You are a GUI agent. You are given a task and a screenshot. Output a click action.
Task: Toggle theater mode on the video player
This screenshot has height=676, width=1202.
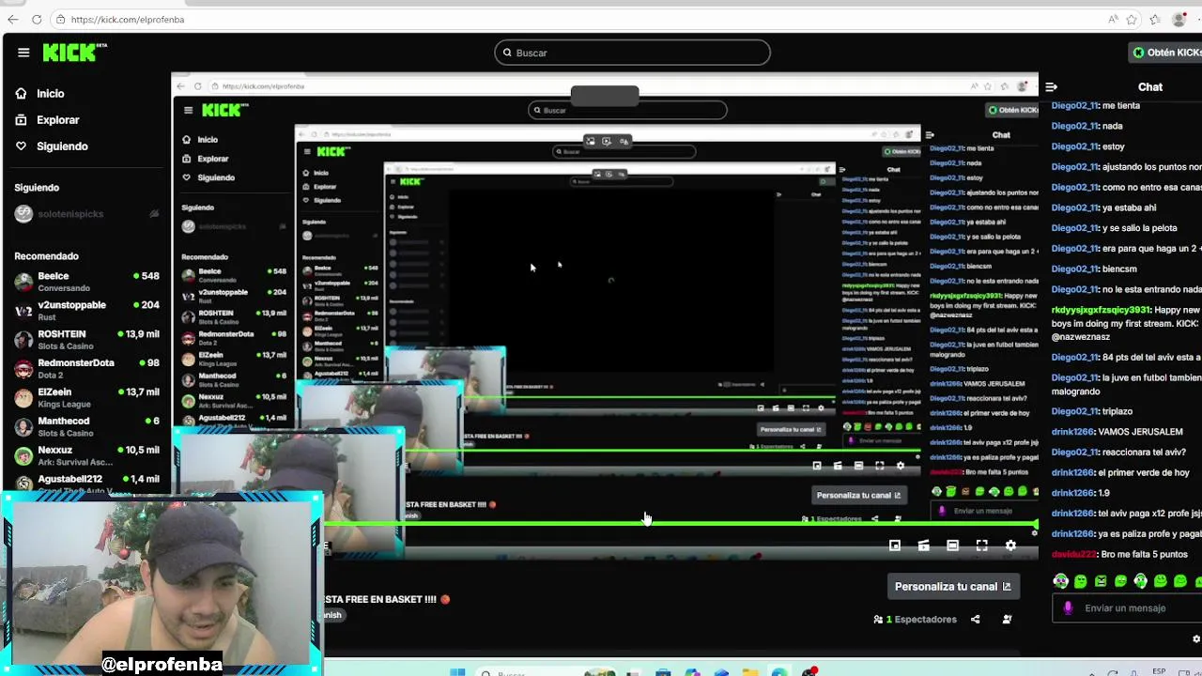tap(953, 545)
